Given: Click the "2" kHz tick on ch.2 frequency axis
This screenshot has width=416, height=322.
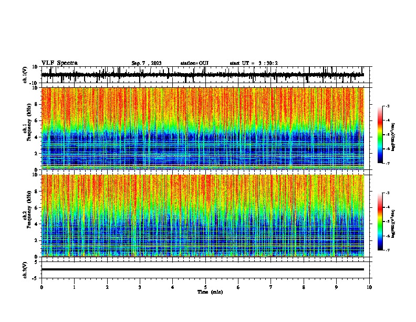Looking at the screenshot, I should click(x=36, y=240).
